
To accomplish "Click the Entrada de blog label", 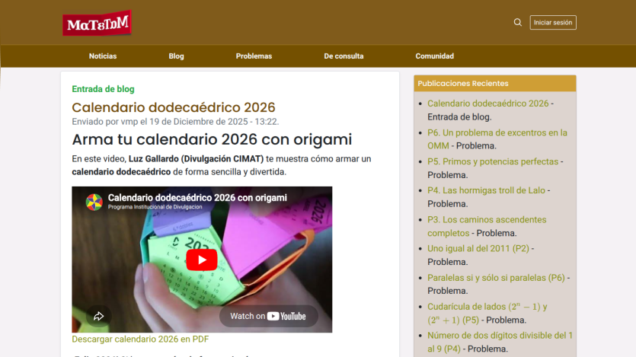I will (103, 89).
